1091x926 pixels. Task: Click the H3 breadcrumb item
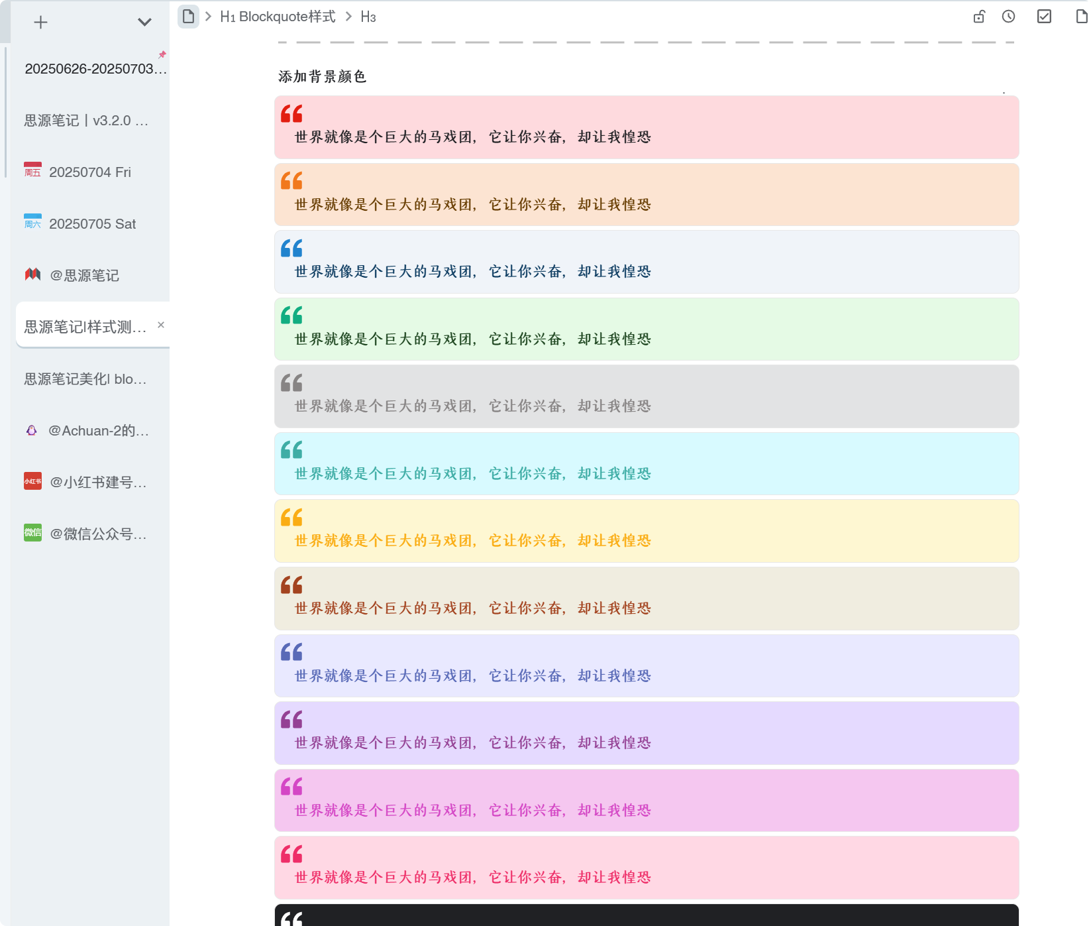click(x=368, y=17)
